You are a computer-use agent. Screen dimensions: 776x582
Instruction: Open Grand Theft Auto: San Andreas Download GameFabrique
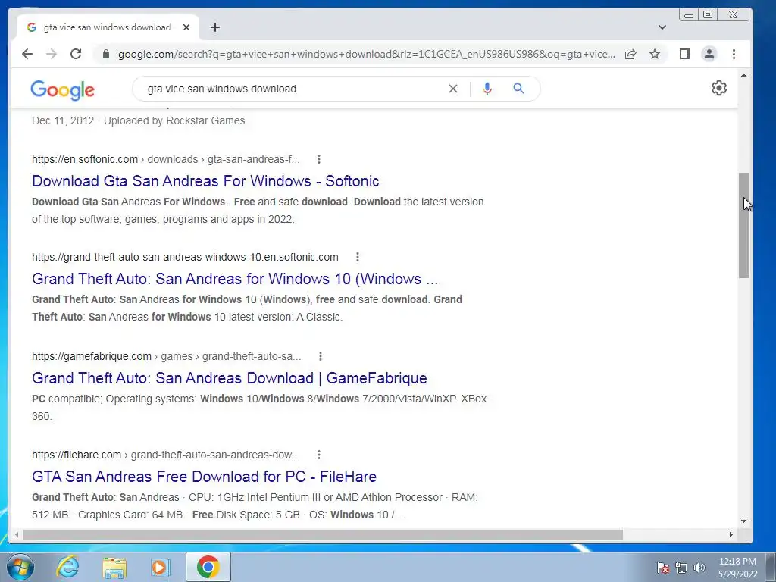pyautogui.click(x=229, y=378)
